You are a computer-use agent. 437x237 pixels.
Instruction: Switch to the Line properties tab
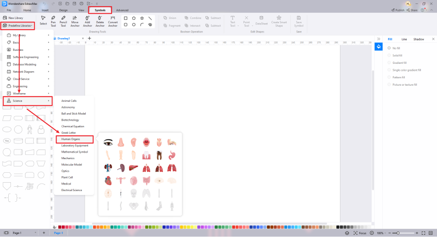pos(404,39)
